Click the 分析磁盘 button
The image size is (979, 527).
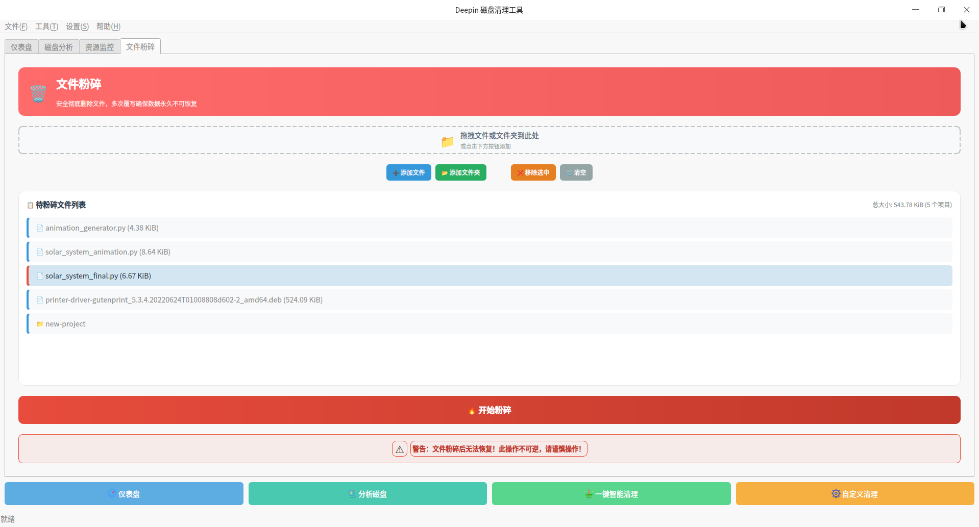coord(368,494)
